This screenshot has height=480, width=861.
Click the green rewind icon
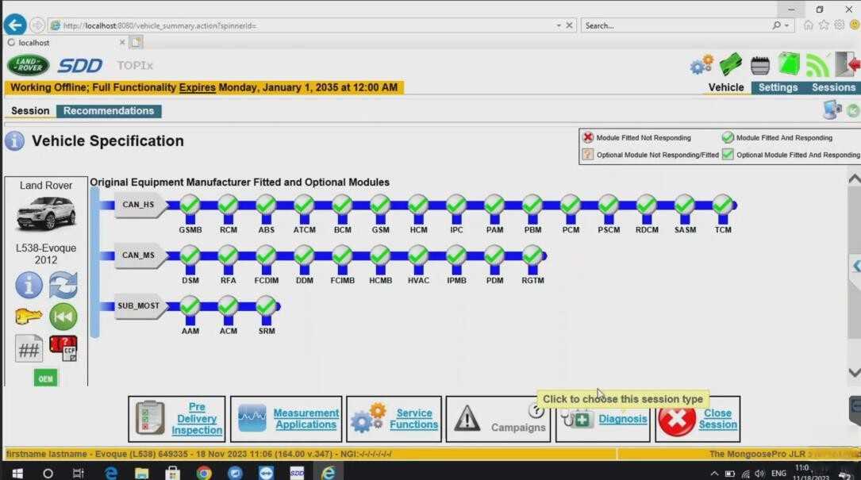pos(63,317)
